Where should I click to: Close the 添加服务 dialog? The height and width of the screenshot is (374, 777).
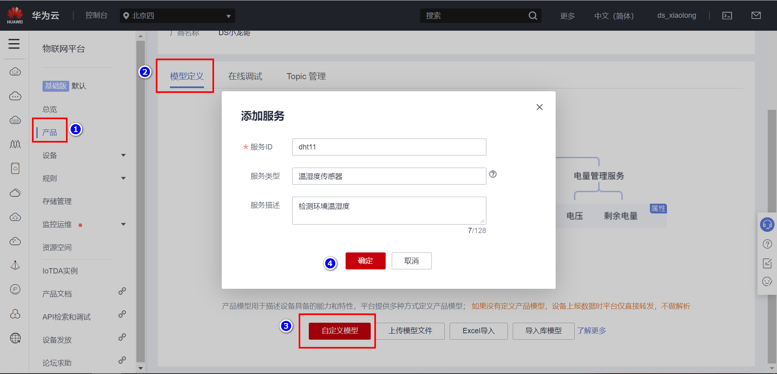(539, 107)
